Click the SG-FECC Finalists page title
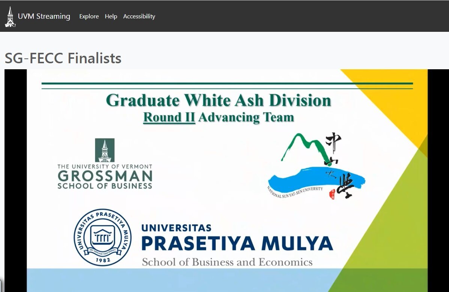Image resolution: width=449 pixels, height=292 pixels. (x=63, y=58)
